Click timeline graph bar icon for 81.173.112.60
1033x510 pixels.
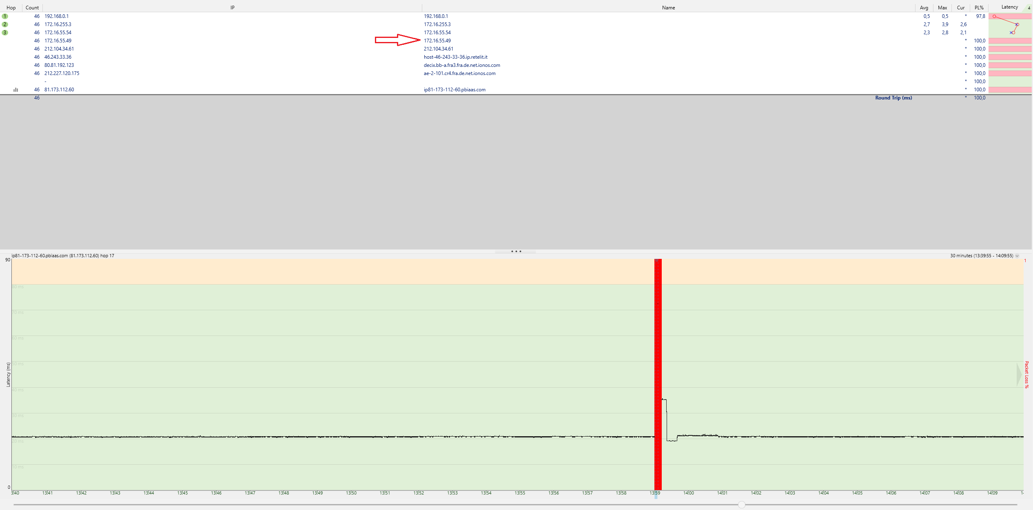tap(16, 90)
